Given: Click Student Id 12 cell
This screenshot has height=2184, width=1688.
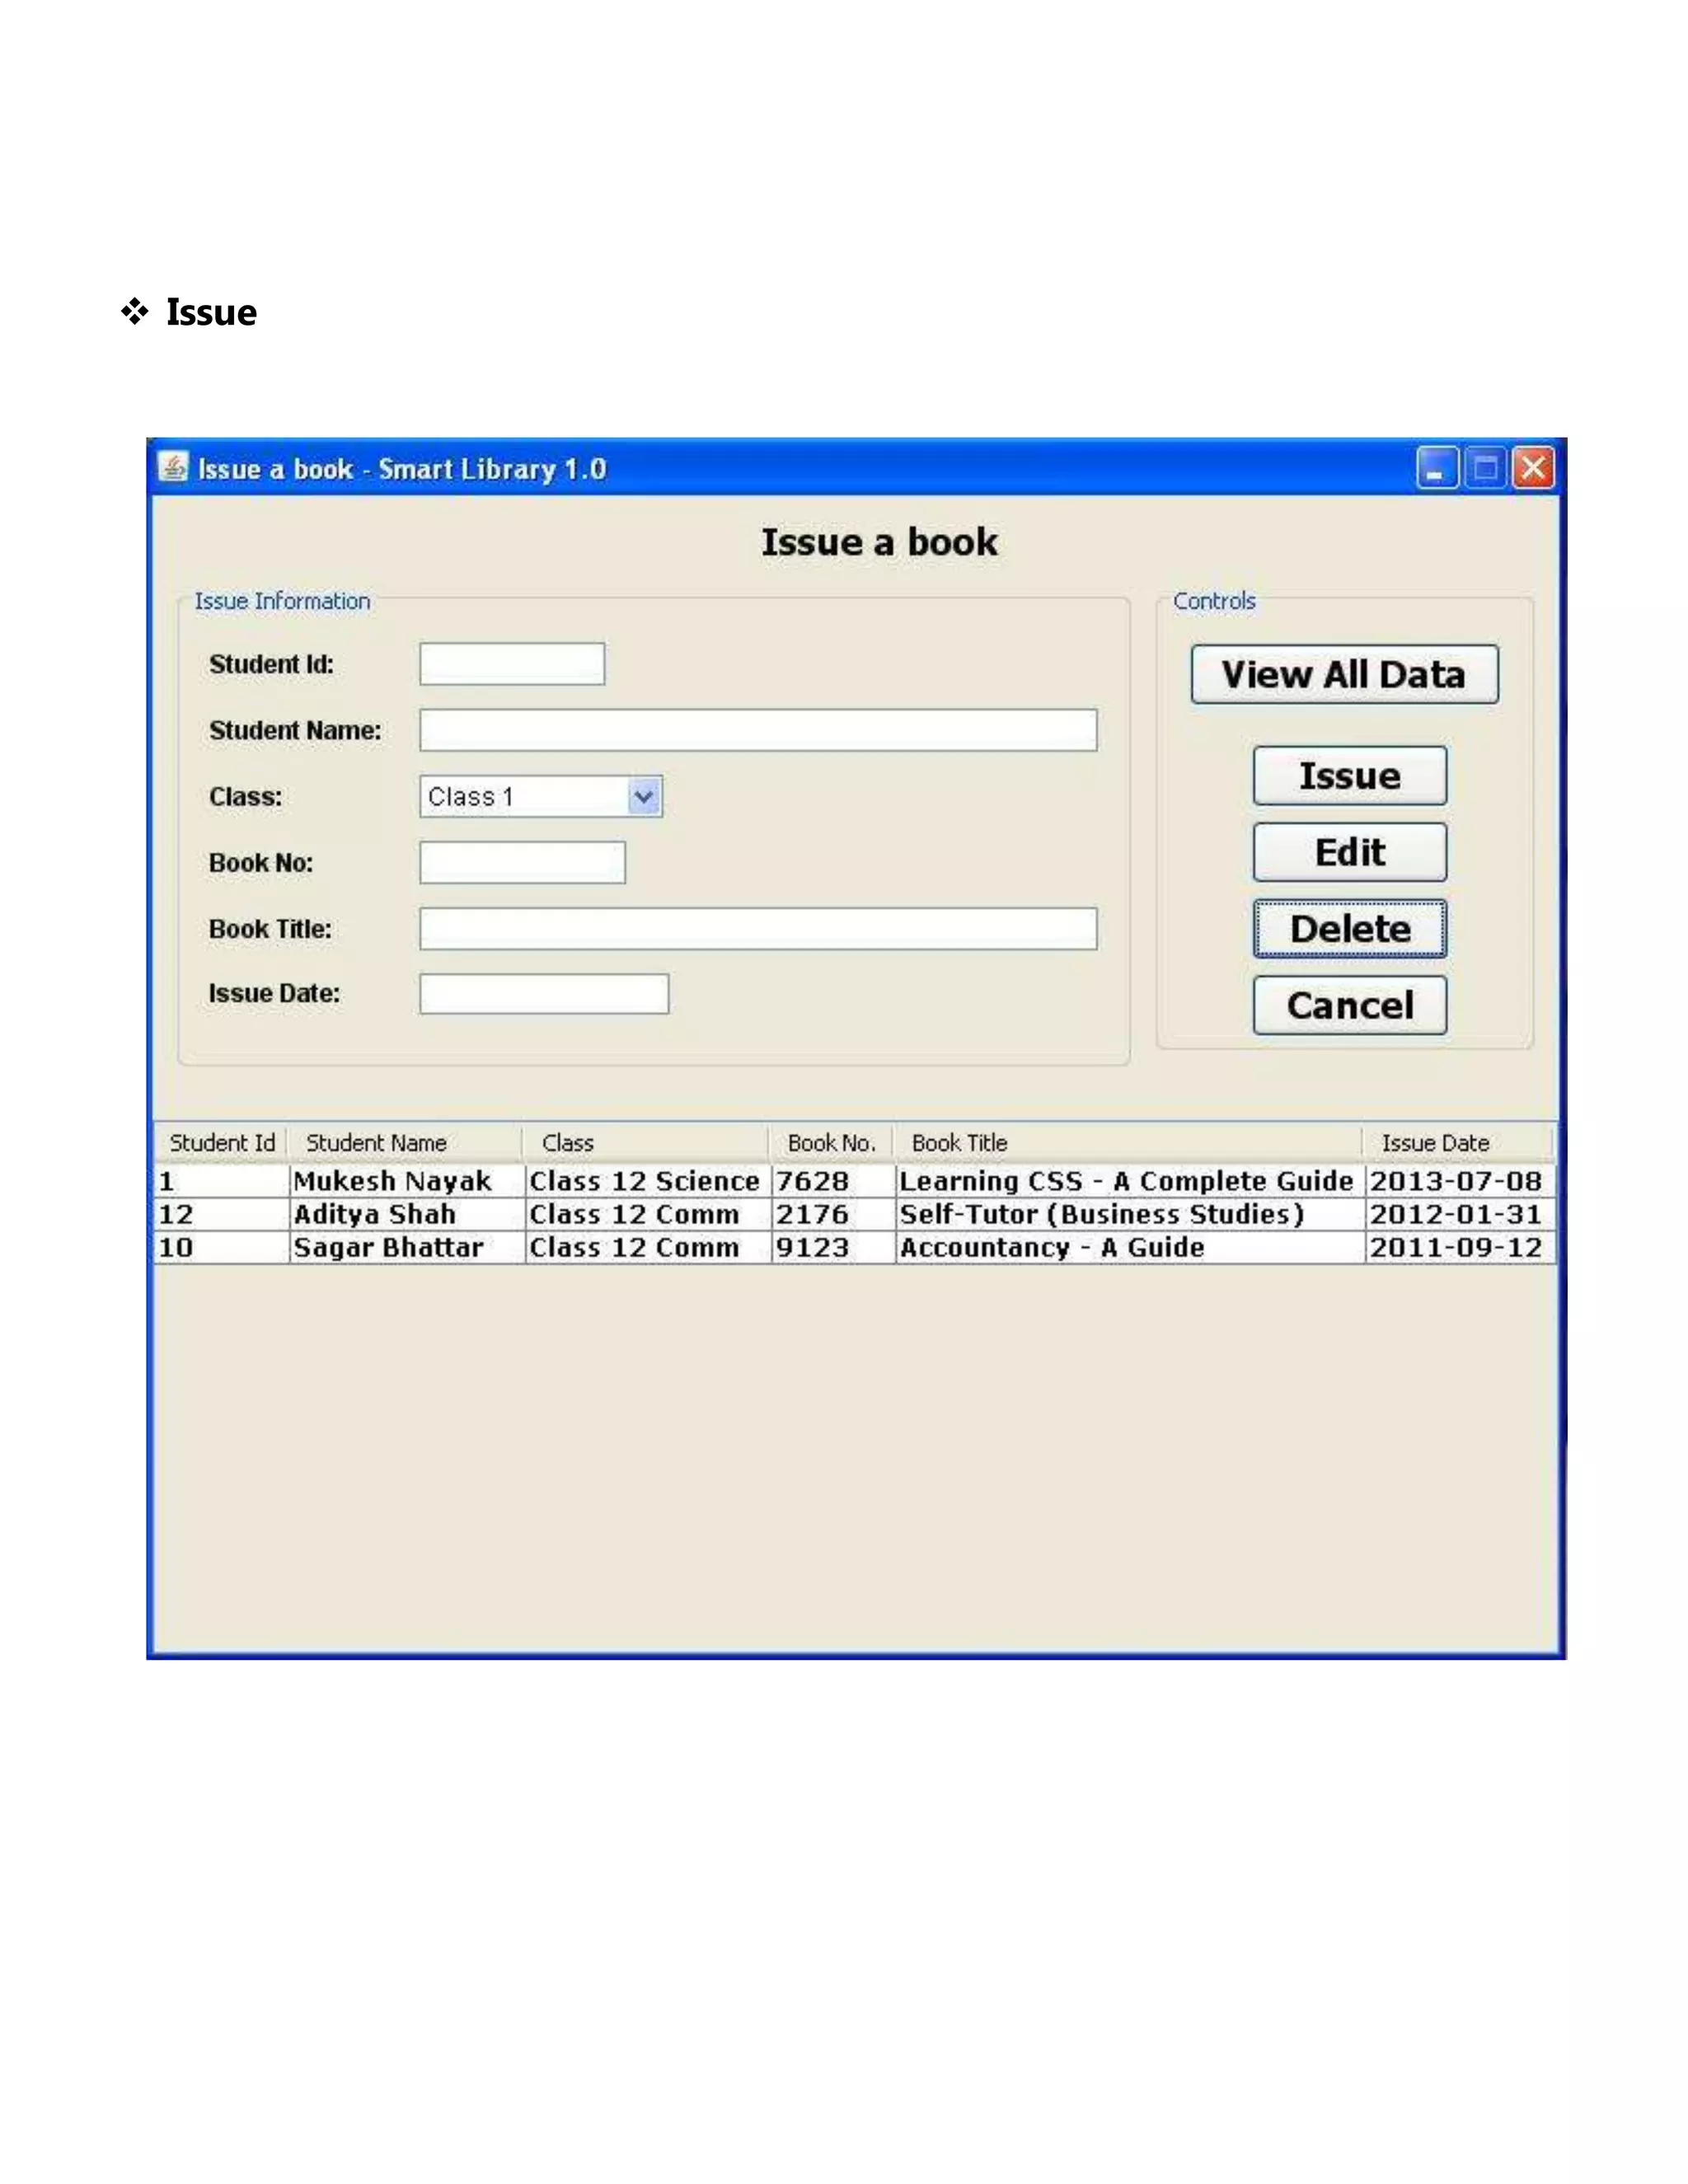Looking at the screenshot, I should (222, 1214).
